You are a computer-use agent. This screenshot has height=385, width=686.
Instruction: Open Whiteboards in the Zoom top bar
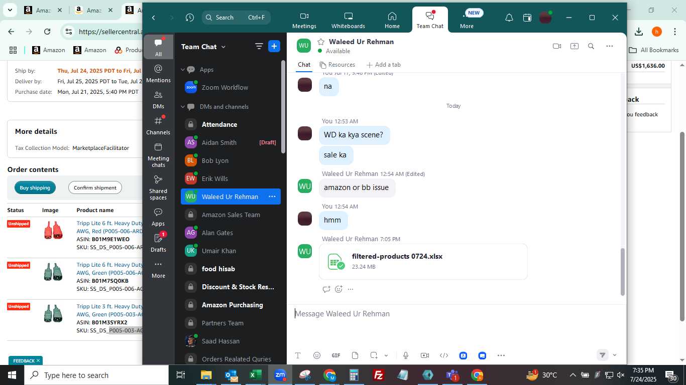click(348, 20)
